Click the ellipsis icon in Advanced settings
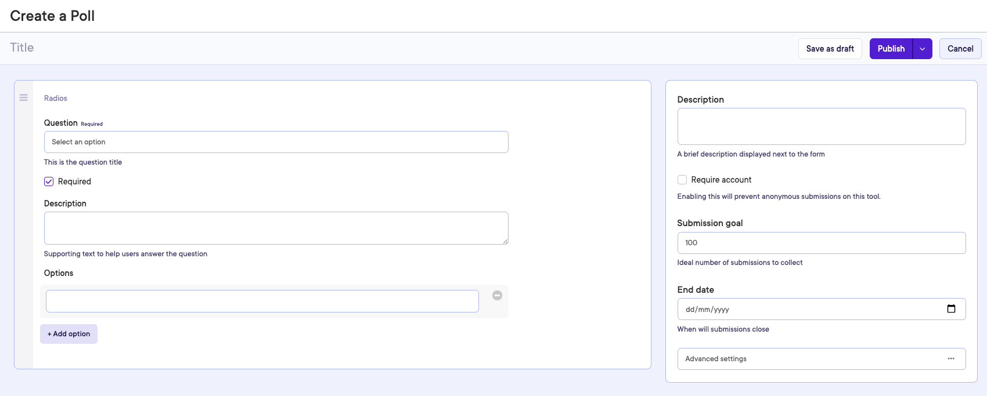 click(x=951, y=359)
